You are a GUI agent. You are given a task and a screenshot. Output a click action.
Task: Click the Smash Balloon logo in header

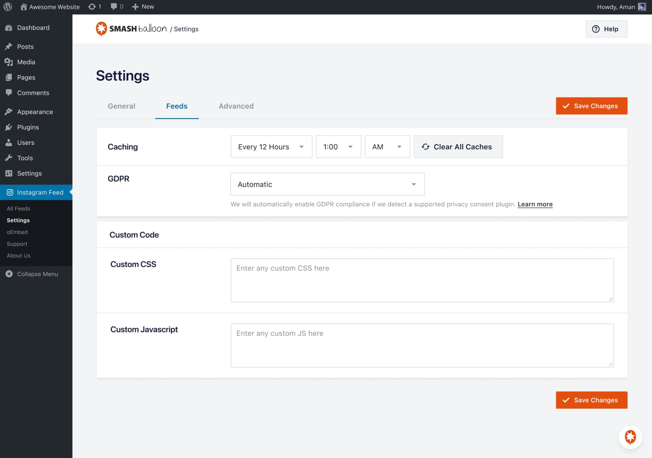[x=131, y=29]
